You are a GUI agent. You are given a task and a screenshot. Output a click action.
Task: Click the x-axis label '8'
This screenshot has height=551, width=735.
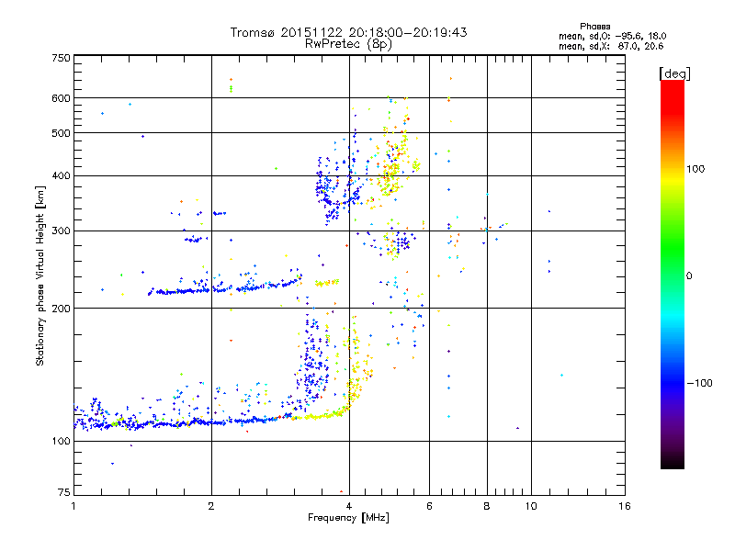pyautogui.click(x=487, y=506)
